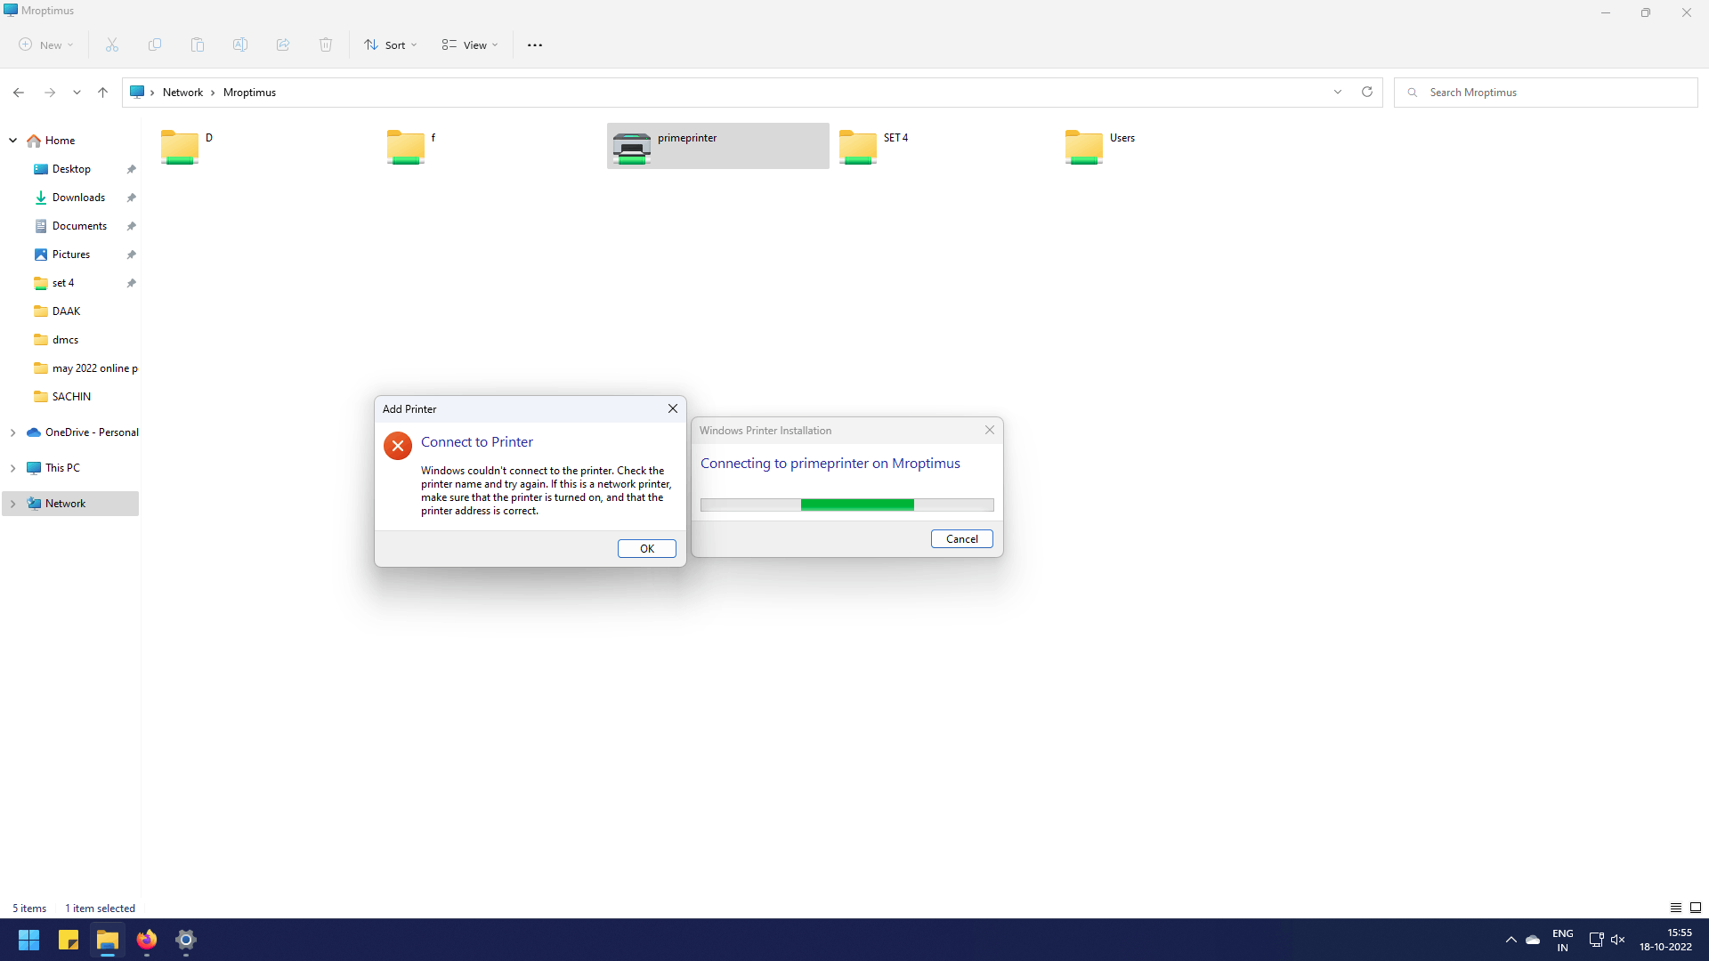Open the See more ellipsis menu

point(535,44)
